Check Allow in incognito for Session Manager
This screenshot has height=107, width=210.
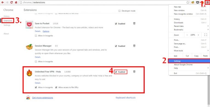click(x=36, y=61)
